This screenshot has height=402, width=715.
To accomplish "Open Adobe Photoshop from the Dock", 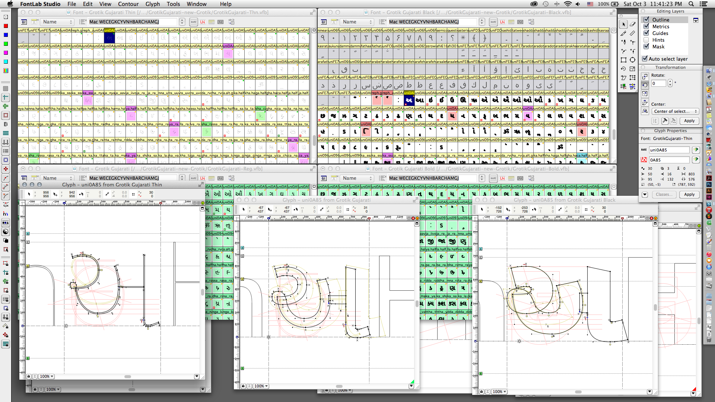I will (x=709, y=184).
